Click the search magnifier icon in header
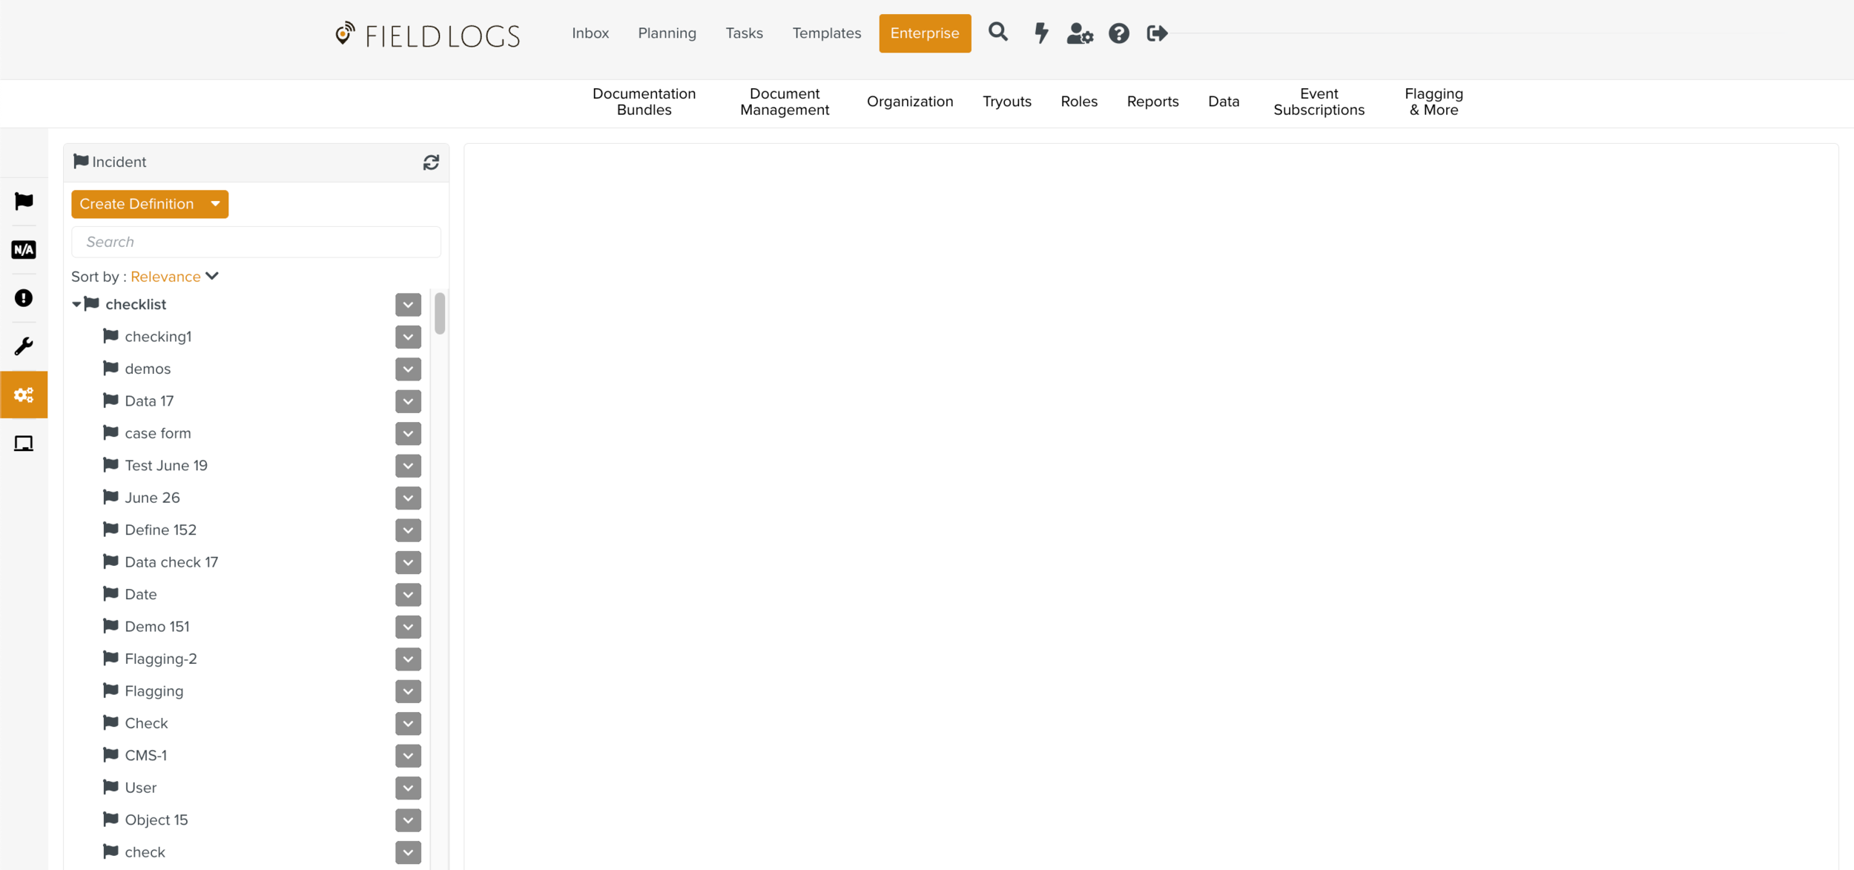1854x870 pixels. click(998, 33)
